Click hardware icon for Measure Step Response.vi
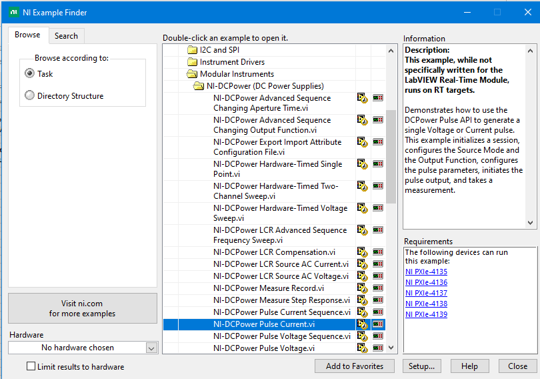 tap(378, 300)
